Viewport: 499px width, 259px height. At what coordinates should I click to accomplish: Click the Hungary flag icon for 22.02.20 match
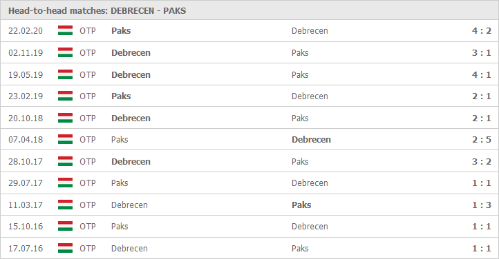coord(65,30)
